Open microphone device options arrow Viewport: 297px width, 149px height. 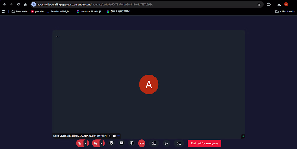pos(86,143)
